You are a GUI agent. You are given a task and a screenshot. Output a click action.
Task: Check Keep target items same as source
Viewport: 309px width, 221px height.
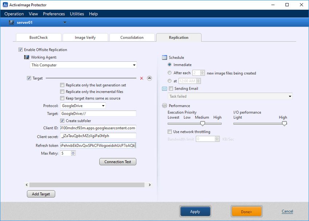tap(62, 98)
